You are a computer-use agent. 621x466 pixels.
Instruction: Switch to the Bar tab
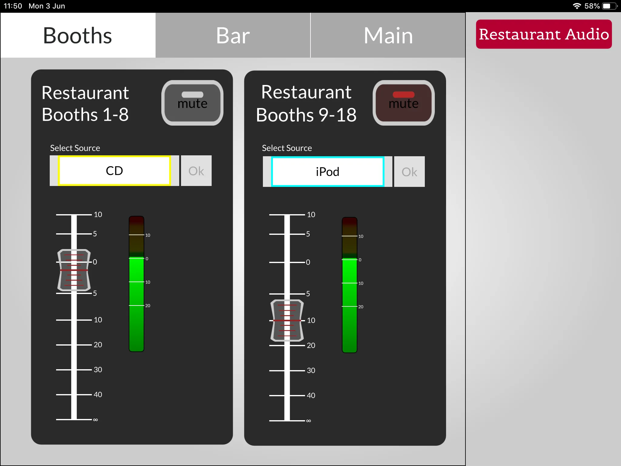(x=233, y=34)
